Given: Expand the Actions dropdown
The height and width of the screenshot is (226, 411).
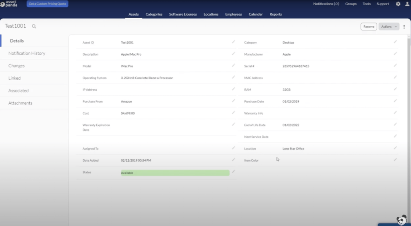Looking at the screenshot, I should (389, 27).
